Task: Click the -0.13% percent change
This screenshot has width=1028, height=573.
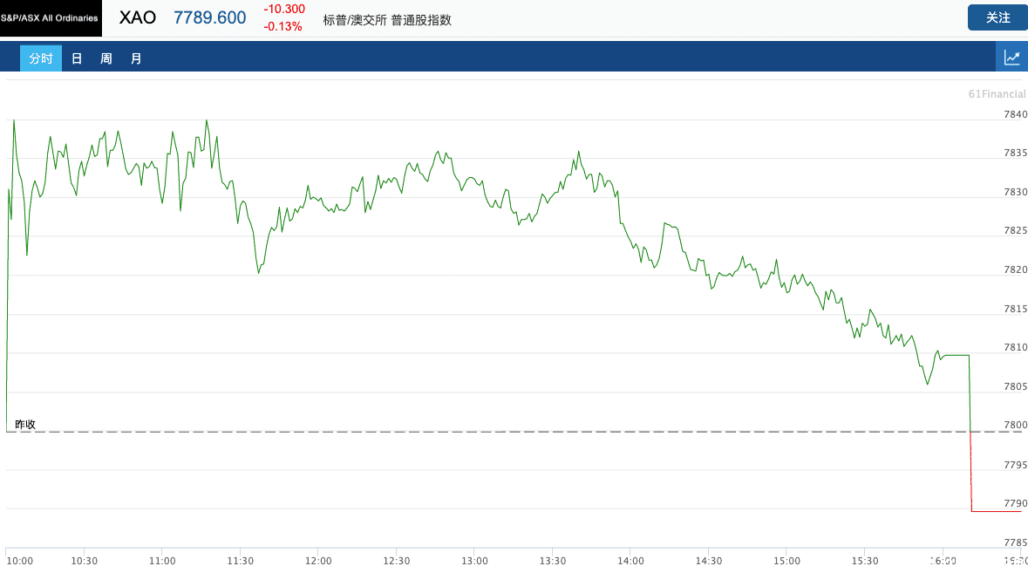Action: (283, 27)
